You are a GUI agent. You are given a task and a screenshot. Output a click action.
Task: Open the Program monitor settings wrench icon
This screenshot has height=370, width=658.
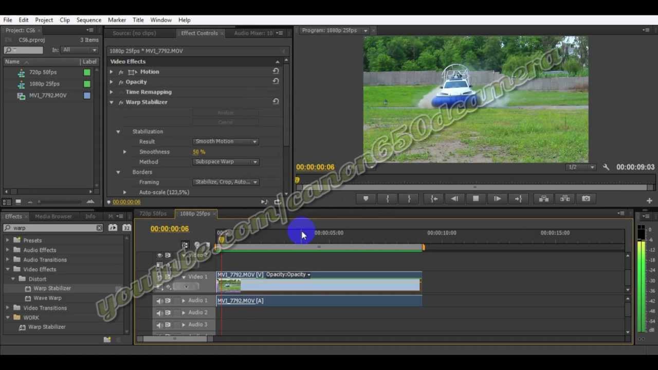tap(606, 167)
